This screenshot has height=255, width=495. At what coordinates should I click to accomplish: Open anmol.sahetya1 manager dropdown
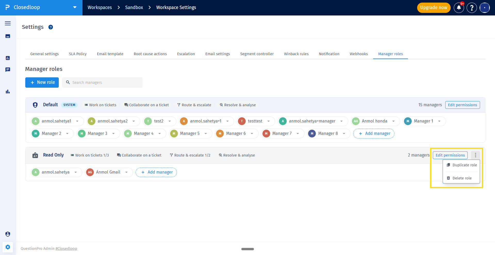(77, 121)
